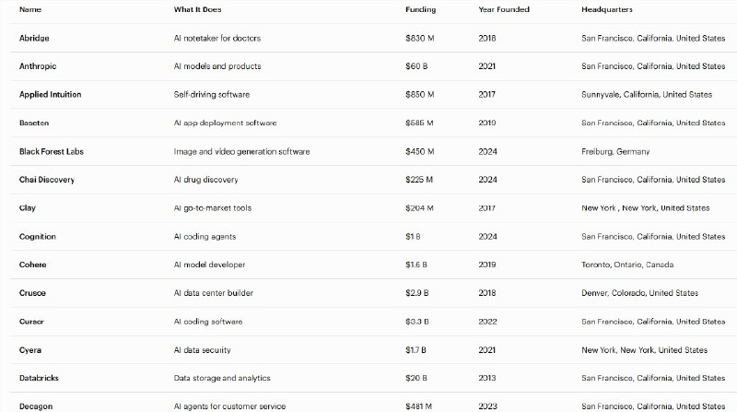Click the Databricks company name
The width and height of the screenshot is (737, 412).
coord(40,378)
